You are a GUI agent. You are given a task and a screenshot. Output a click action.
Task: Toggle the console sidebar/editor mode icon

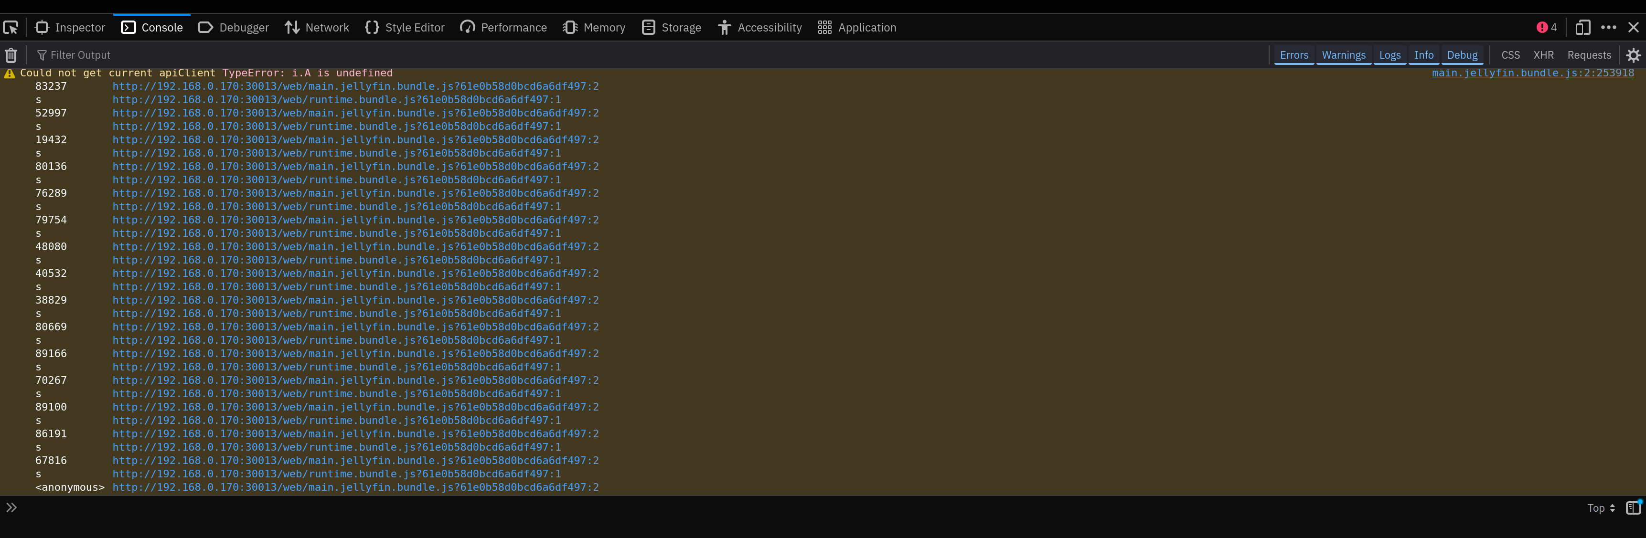1633,507
